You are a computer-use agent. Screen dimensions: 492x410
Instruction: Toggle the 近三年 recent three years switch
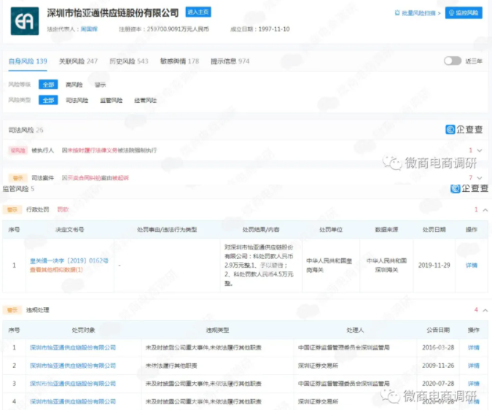453,61
